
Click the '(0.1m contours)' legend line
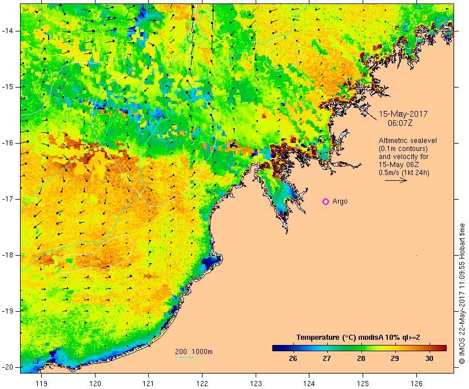click(403, 149)
